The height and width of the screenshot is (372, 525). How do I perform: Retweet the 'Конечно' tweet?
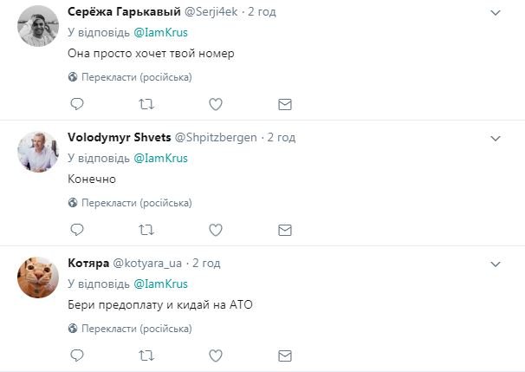[146, 230]
